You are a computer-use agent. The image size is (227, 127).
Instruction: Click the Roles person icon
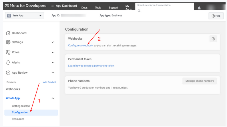(8, 52)
